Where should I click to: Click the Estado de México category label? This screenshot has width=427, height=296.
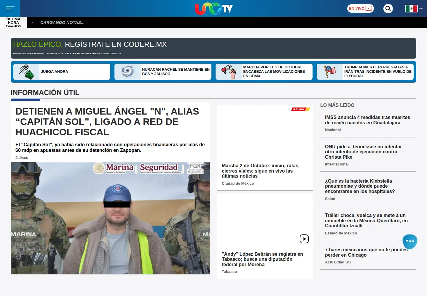341,233
